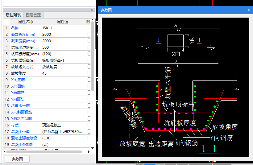Click the horizontal scrollbar thumb below table

44,152
